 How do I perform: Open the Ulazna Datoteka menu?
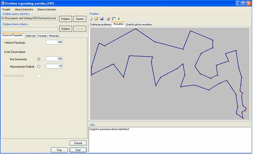tap(24, 10)
